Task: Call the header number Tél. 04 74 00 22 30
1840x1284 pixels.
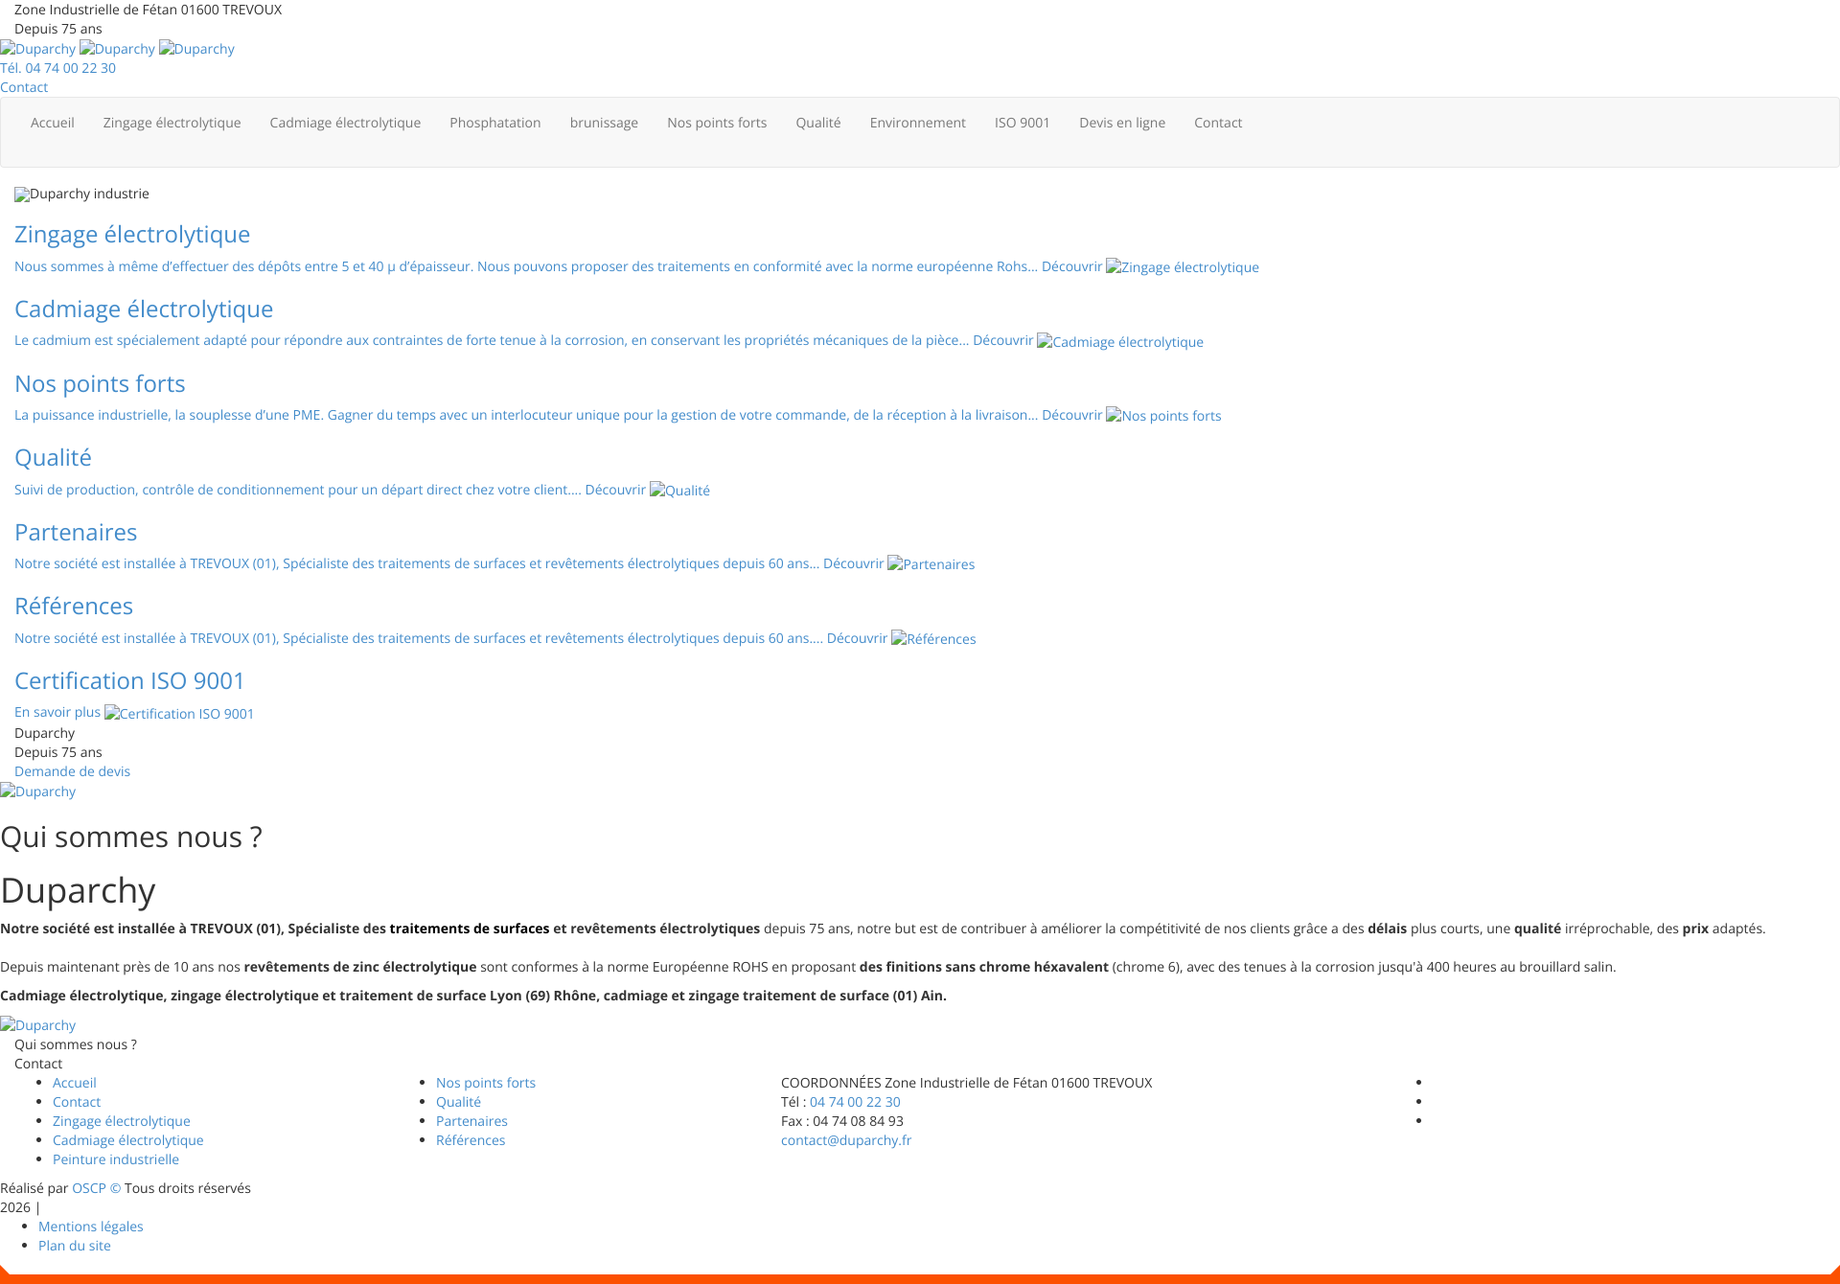Action: coord(57,68)
